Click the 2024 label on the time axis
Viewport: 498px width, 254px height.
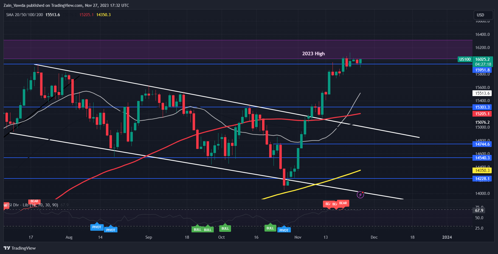[447, 237]
